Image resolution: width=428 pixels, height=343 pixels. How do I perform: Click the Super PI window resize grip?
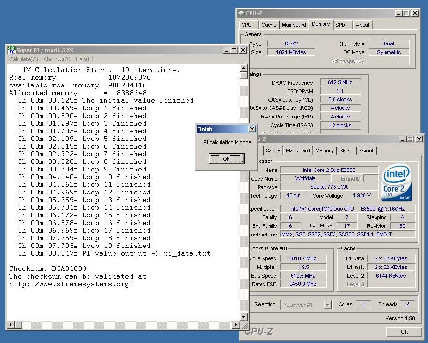pyautogui.click(x=244, y=325)
